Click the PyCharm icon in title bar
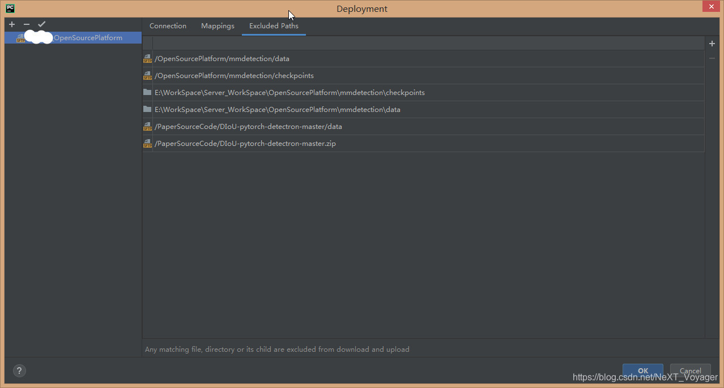 click(x=10, y=8)
